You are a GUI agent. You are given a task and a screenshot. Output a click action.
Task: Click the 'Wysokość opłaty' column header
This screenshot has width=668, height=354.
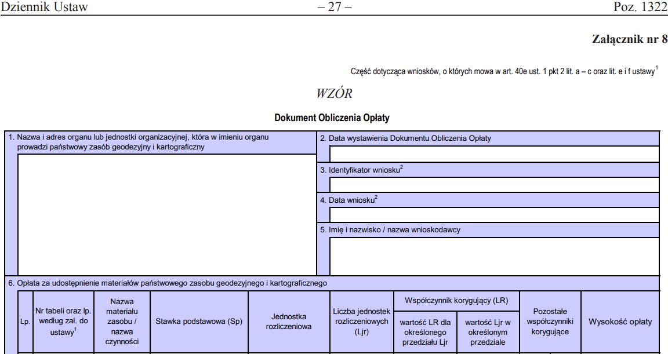(x=620, y=322)
